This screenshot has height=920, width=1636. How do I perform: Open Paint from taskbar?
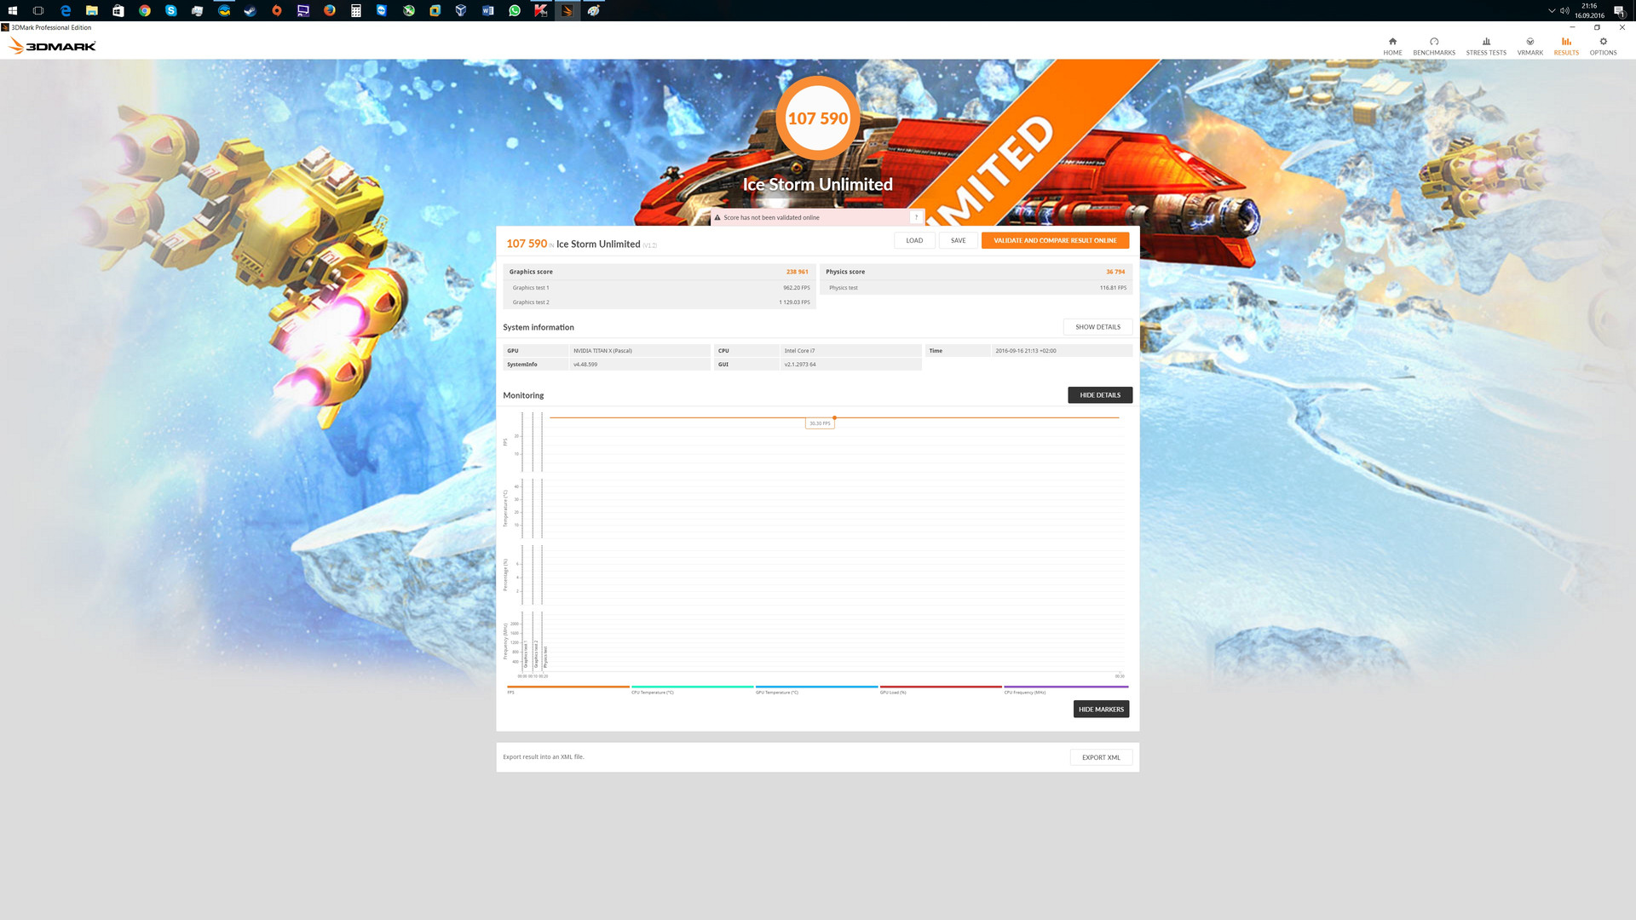pos(594,10)
